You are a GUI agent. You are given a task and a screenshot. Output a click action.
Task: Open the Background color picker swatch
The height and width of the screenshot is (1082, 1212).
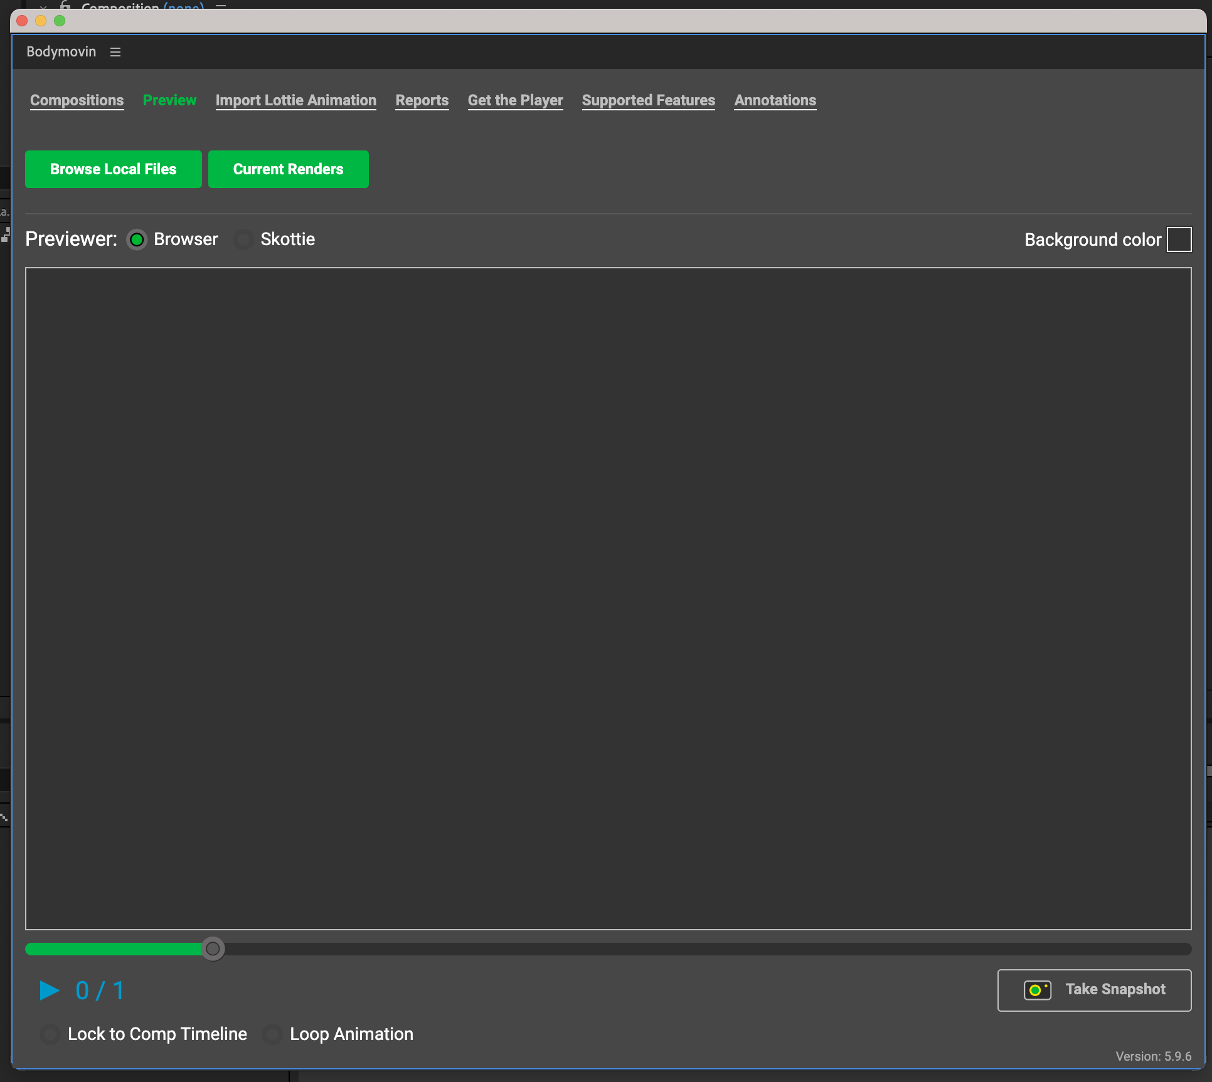tap(1179, 239)
